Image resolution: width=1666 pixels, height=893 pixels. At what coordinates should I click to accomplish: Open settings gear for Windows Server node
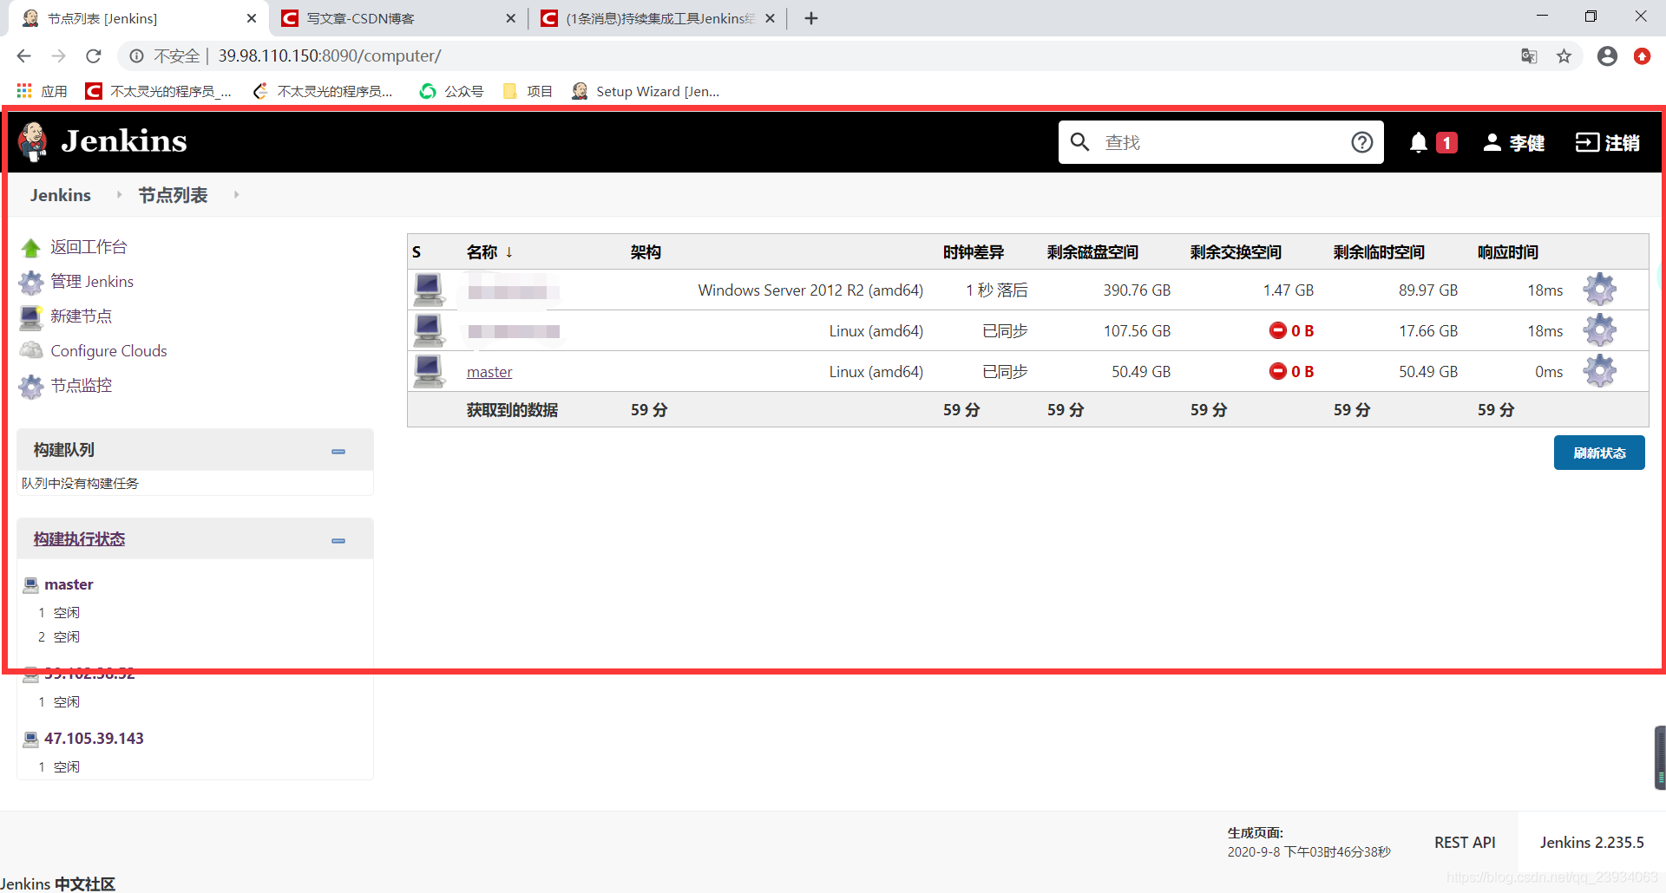(x=1600, y=290)
